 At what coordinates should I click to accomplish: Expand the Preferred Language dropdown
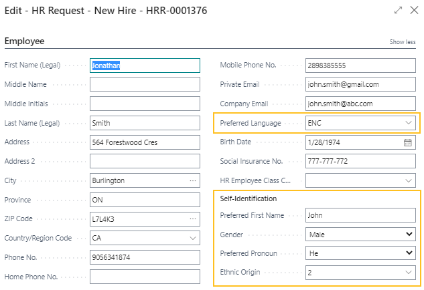409,124
